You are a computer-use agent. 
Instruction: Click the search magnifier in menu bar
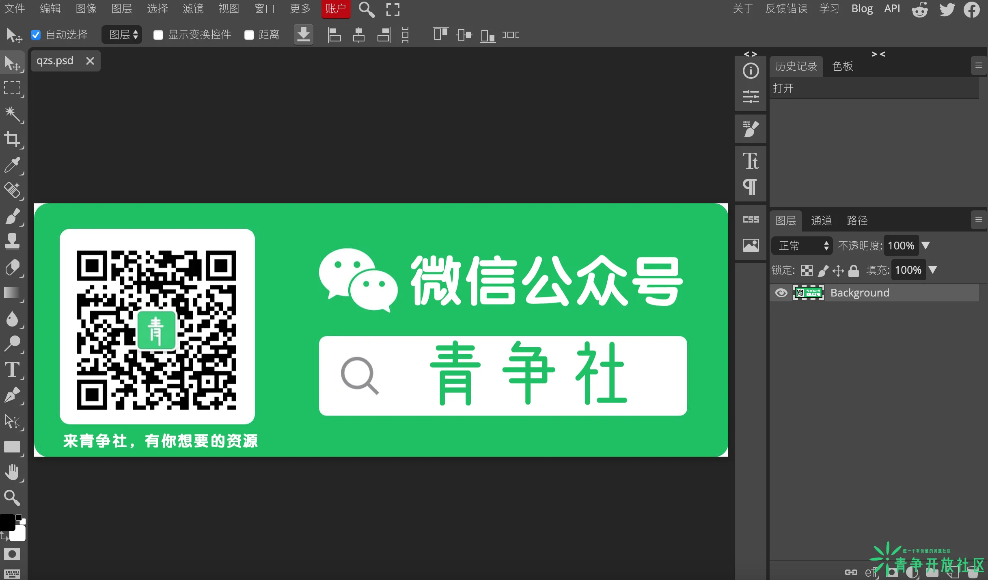367,9
